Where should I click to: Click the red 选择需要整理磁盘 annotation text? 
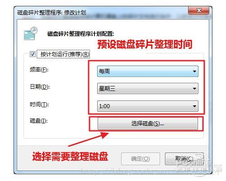click(x=70, y=156)
